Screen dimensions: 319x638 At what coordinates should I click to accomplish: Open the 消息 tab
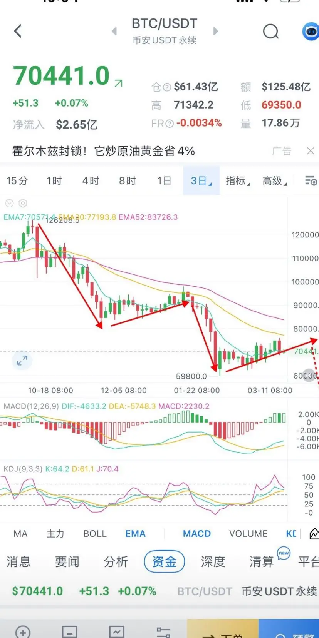point(18,562)
